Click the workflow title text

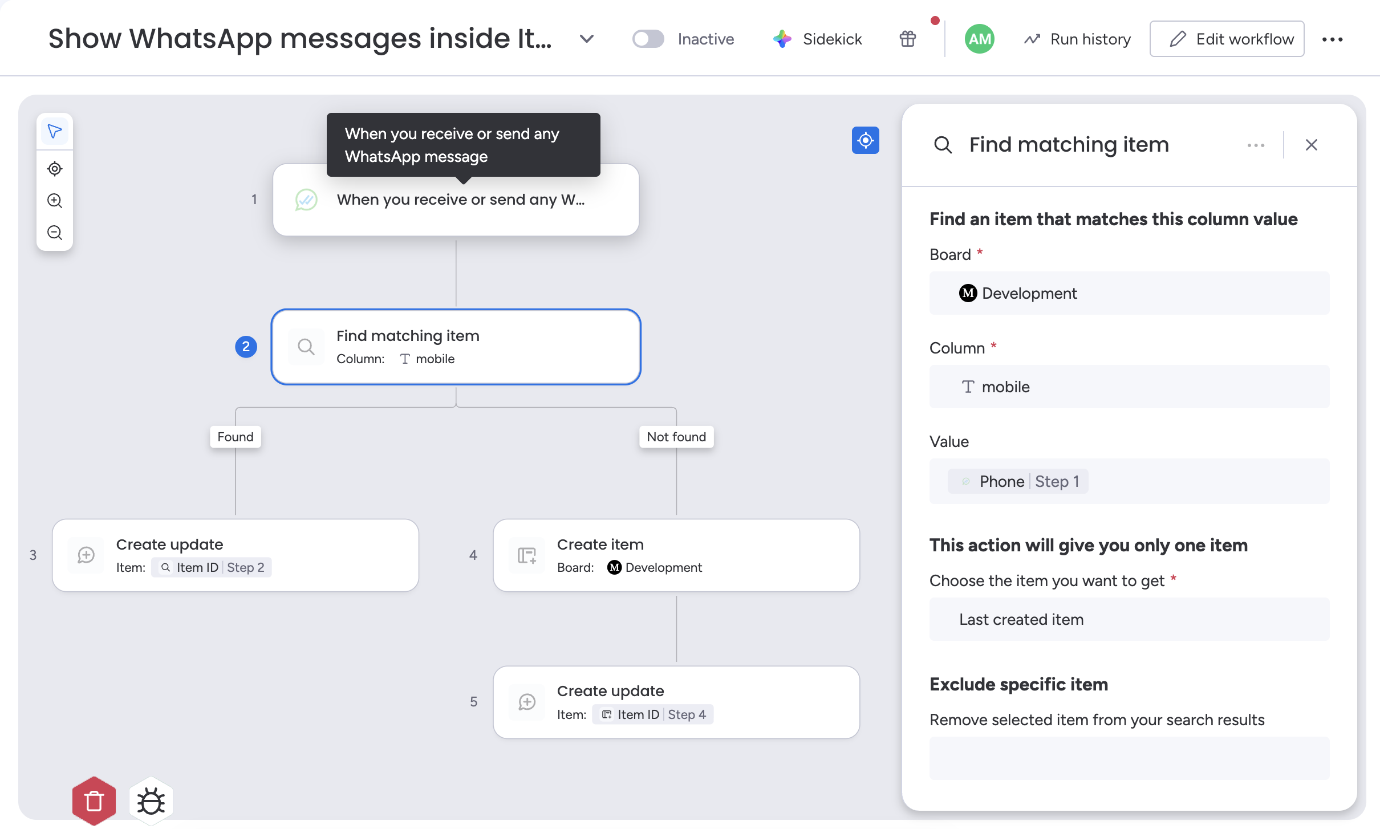300,39
